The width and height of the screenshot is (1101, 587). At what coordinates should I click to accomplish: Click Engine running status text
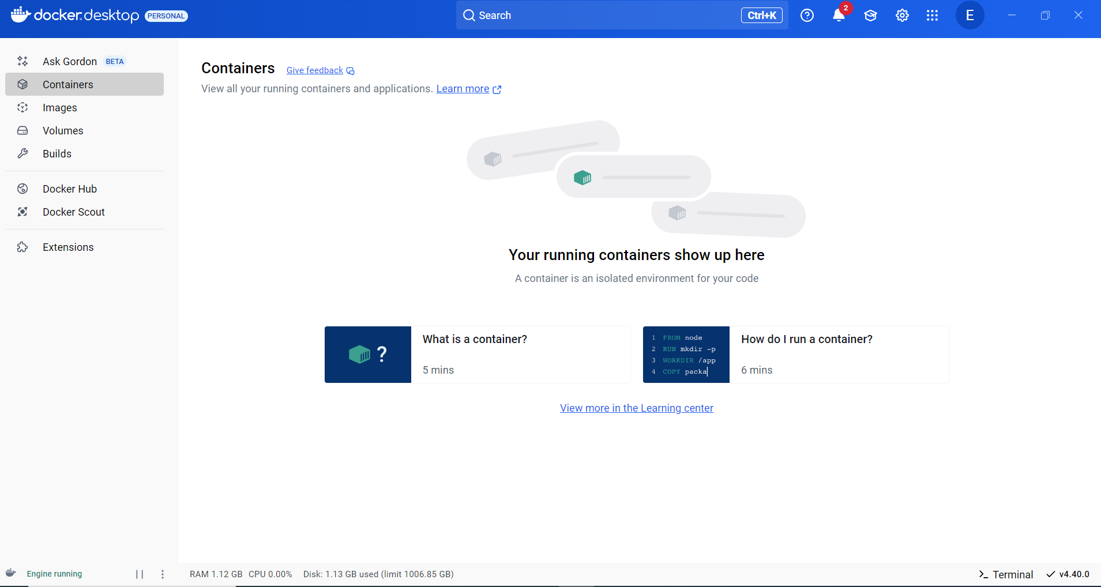click(x=54, y=574)
